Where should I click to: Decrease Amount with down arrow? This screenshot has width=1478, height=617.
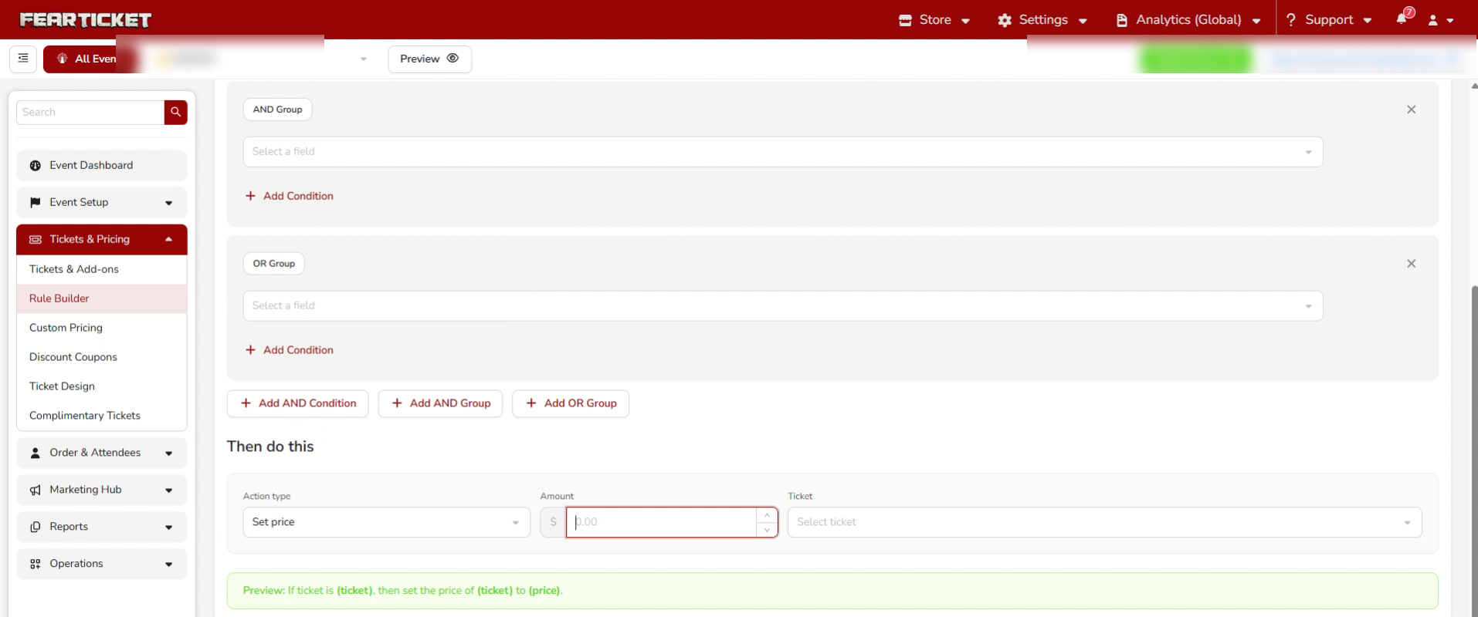[767, 530]
